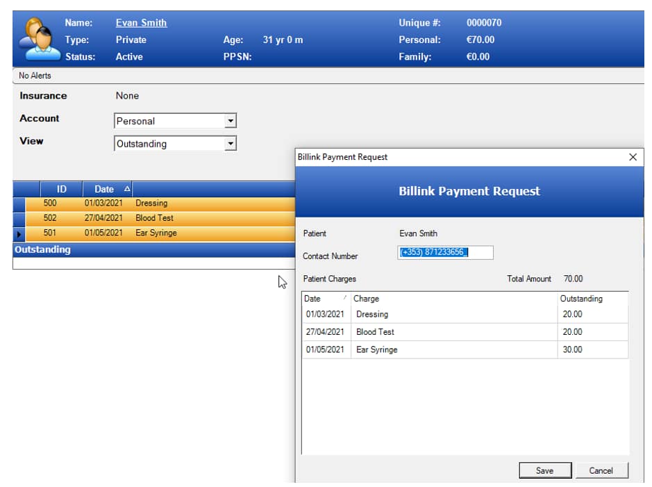The height and width of the screenshot is (487, 652).
Task: Click the Save button
Action: 545,470
